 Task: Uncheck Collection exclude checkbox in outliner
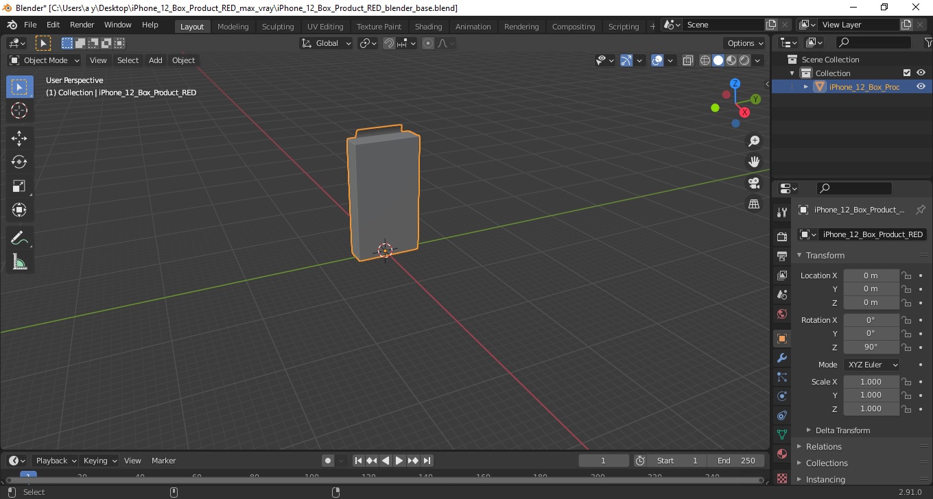[x=907, y=73]
